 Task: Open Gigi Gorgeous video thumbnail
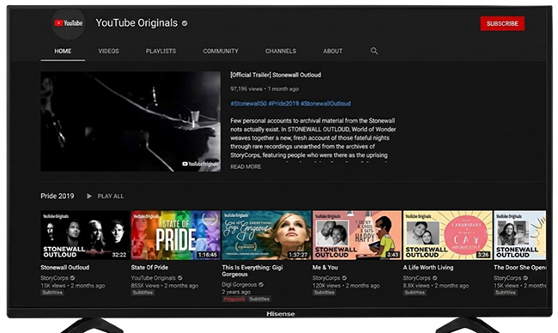click(x=266, y=235)
